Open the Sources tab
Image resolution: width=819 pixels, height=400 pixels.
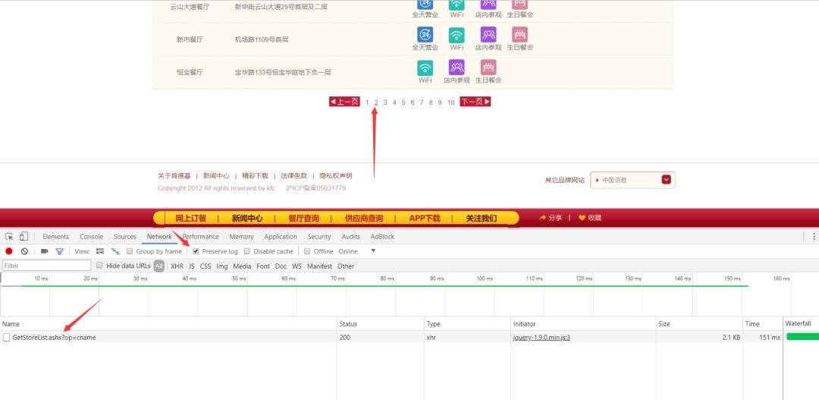pos(125,236)
